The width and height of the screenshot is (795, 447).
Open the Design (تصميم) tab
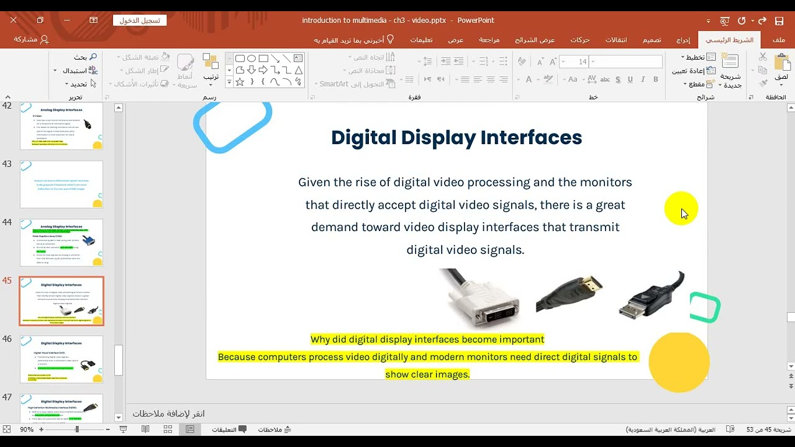[x=652, y=39]
